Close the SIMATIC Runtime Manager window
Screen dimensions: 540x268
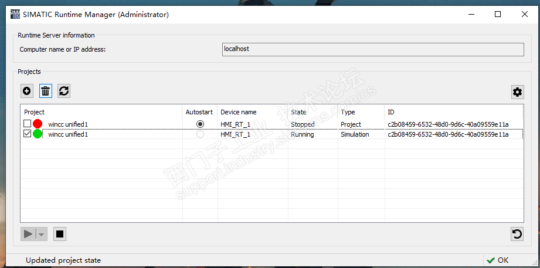point(525,15)
